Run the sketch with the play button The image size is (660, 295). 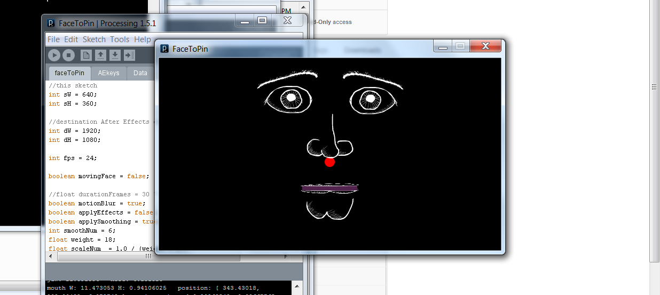[54, 55]
